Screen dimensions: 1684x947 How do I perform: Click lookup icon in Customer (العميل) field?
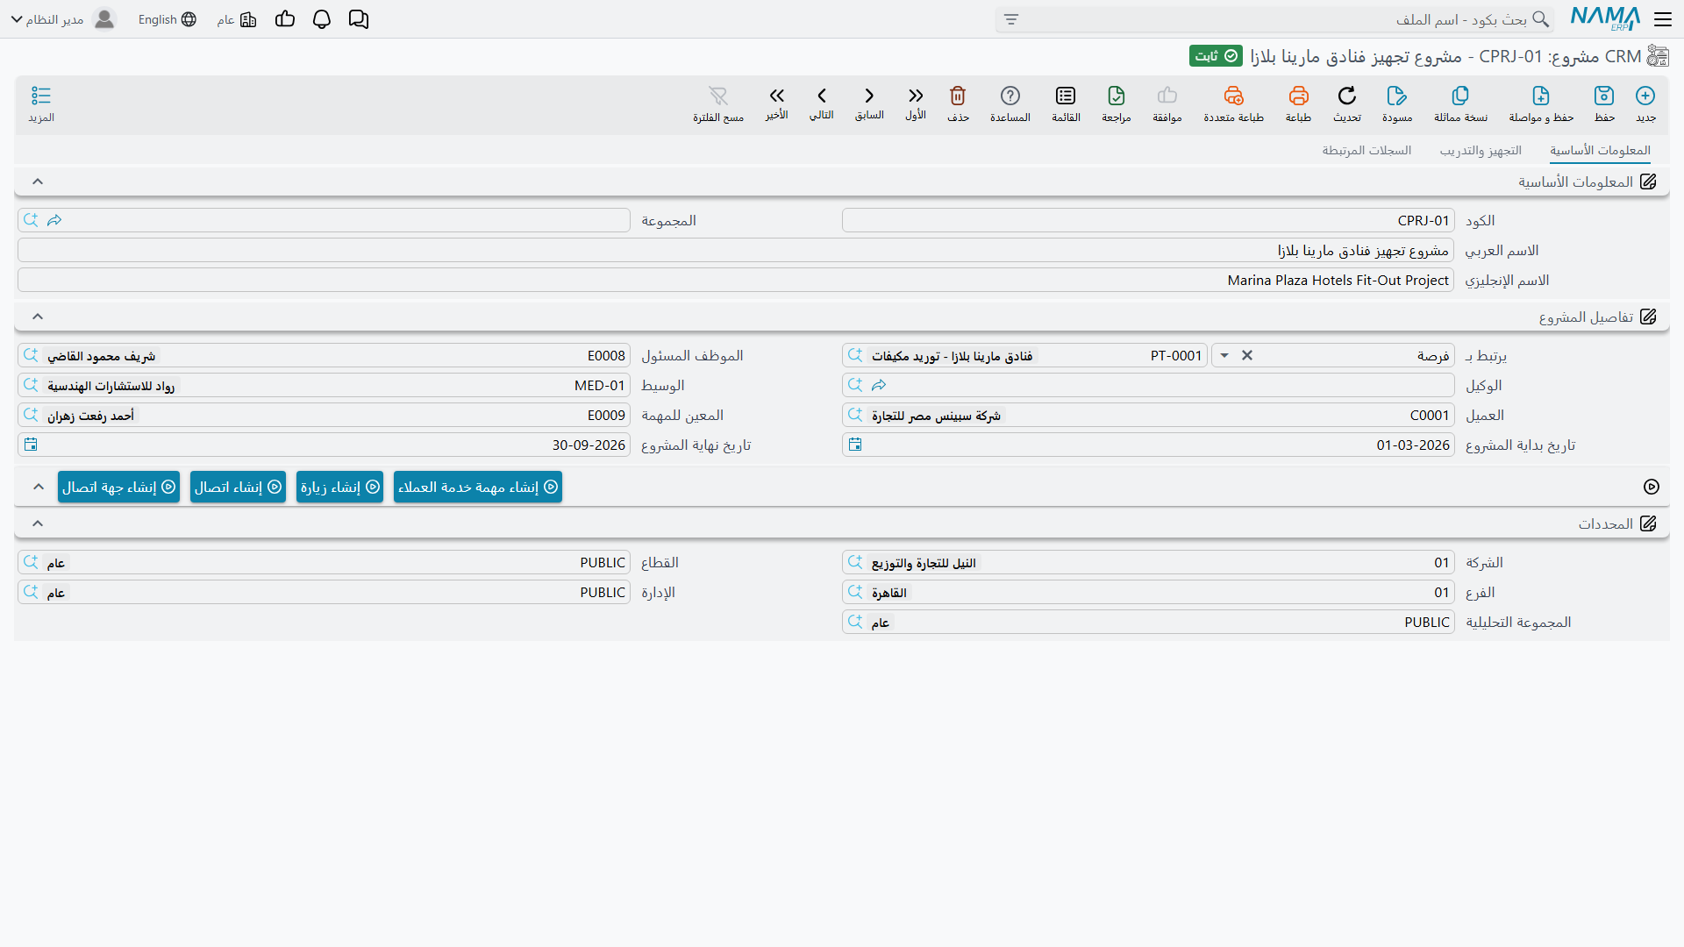tap(855, 415)
